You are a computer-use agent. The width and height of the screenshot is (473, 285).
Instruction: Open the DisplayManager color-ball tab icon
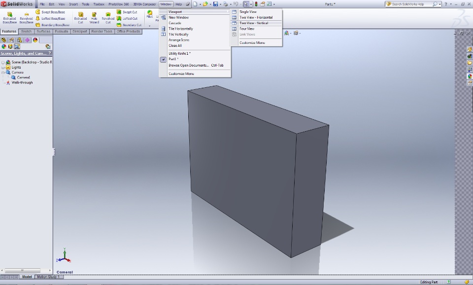(x=35, y=40)
